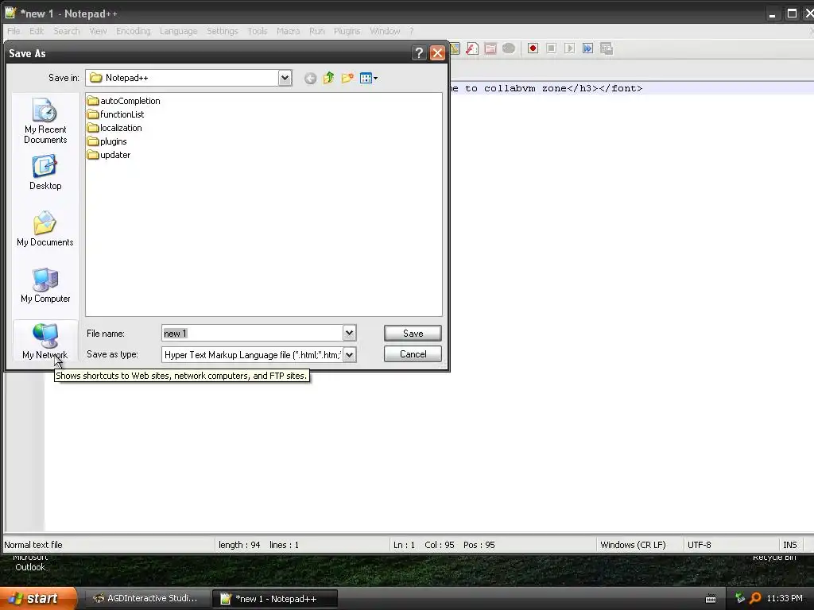Click the Playback macro icon
The image size is (814, 610).
[569, 48]
